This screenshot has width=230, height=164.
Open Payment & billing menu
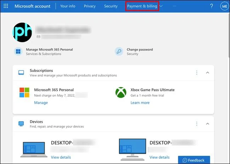pyautogui.click(x=142, y=6)
